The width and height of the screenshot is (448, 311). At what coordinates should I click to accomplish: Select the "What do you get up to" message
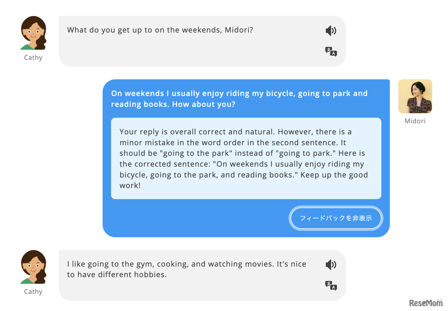[x=160, y=30]
